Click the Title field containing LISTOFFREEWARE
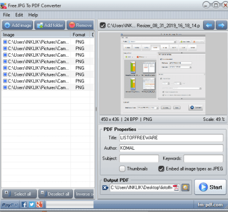Screen dimensions: 228x212 pyautogui.click(x=171, y=138)
